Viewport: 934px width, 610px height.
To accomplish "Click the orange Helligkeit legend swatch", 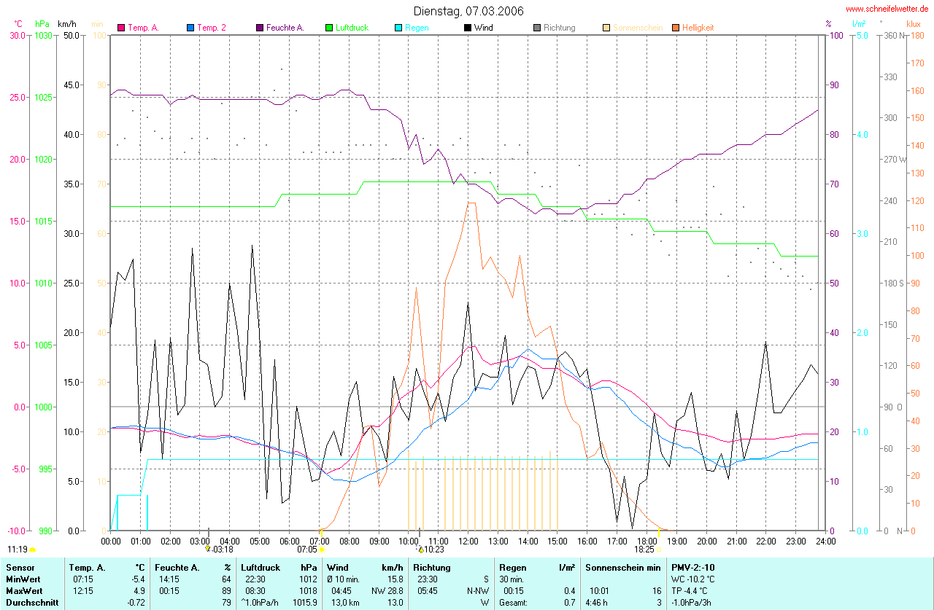I will pos(676,28).
